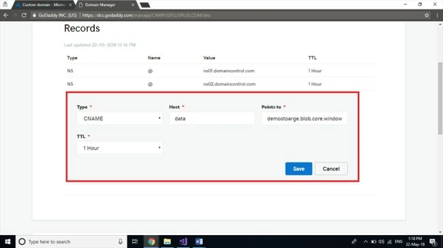Click the battery tray icon

[x=373, y=241]
